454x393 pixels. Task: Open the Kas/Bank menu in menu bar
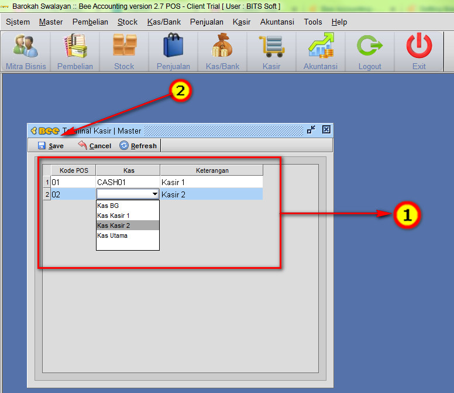click(164, 22)
